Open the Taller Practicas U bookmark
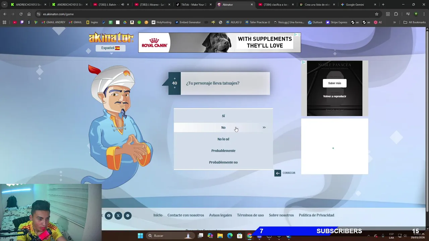This screenshot has height=241, width=429. coord(258,22)
